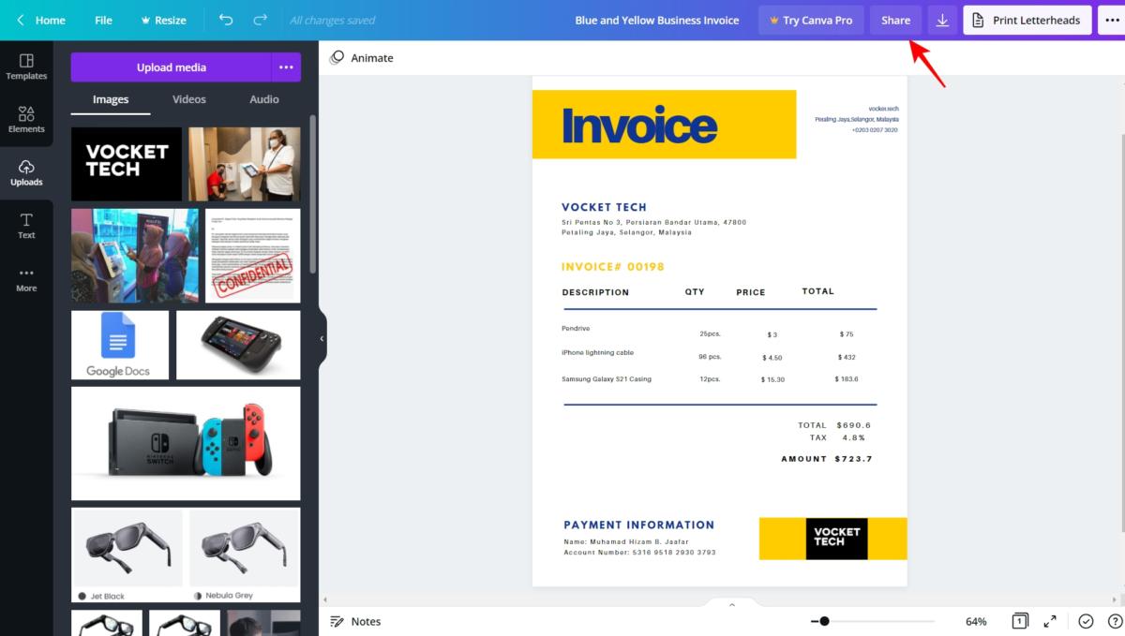This screenshot has height=636, width=1125.
Task: Select the VOCKET TECH company name text
Action: [604, 207]
